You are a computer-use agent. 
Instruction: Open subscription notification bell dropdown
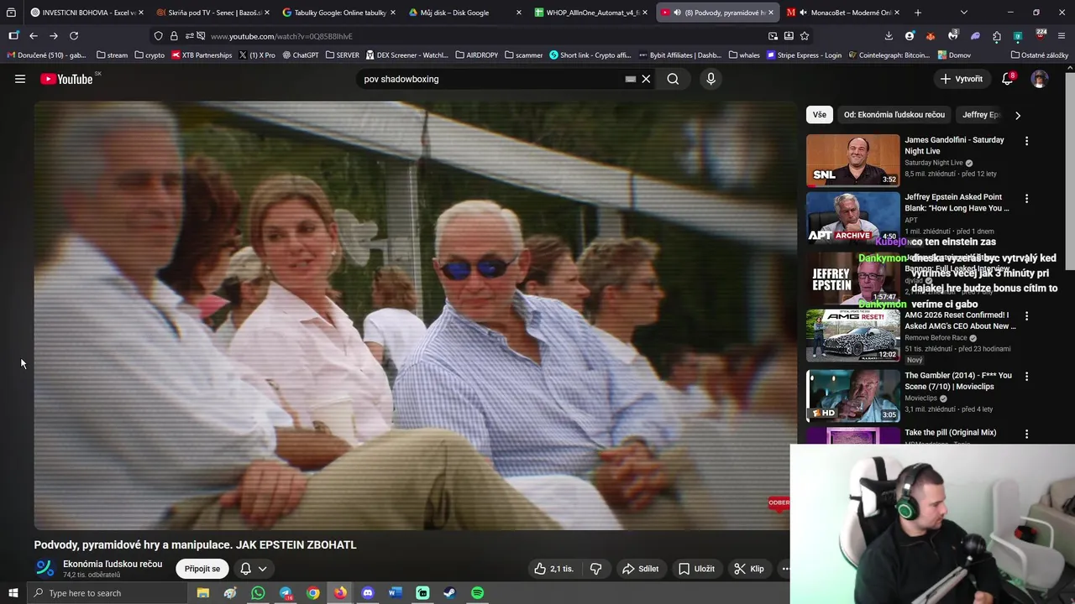click(x=253, y=569)
